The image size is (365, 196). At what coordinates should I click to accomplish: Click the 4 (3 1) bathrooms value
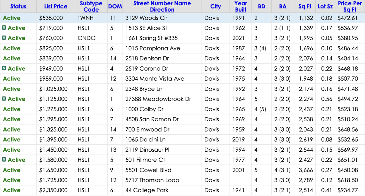tap(283, 170)
